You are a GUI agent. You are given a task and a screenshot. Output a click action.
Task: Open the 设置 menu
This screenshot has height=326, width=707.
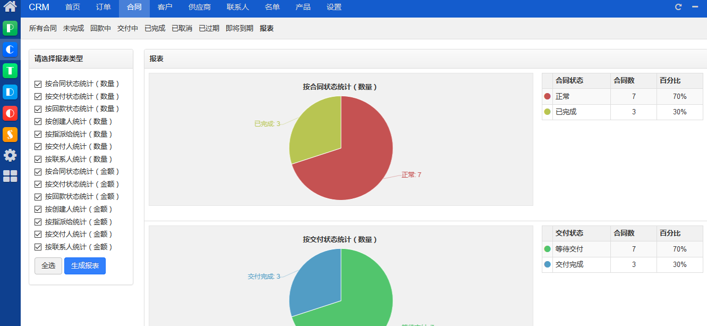334,7
